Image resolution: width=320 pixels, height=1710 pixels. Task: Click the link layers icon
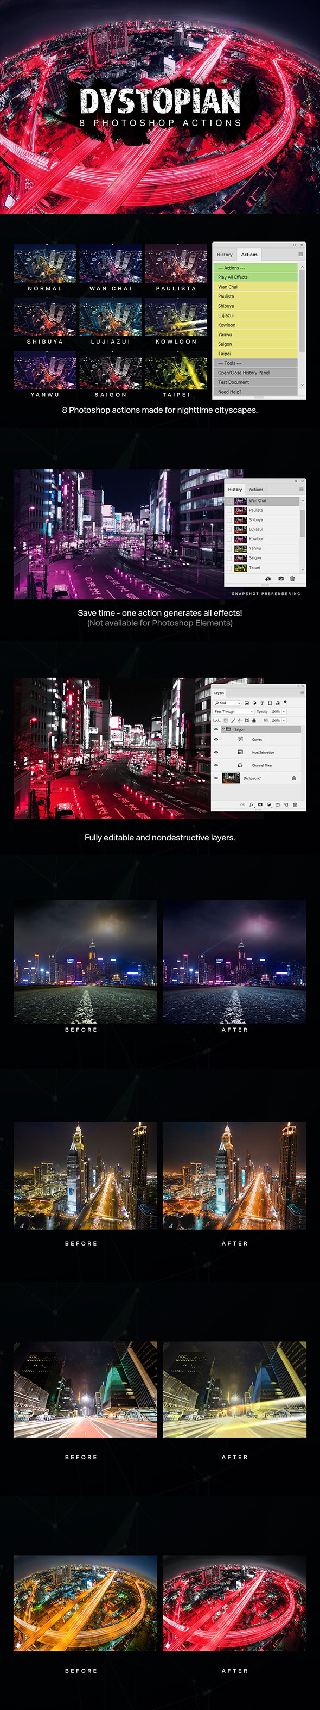point(242,804)
